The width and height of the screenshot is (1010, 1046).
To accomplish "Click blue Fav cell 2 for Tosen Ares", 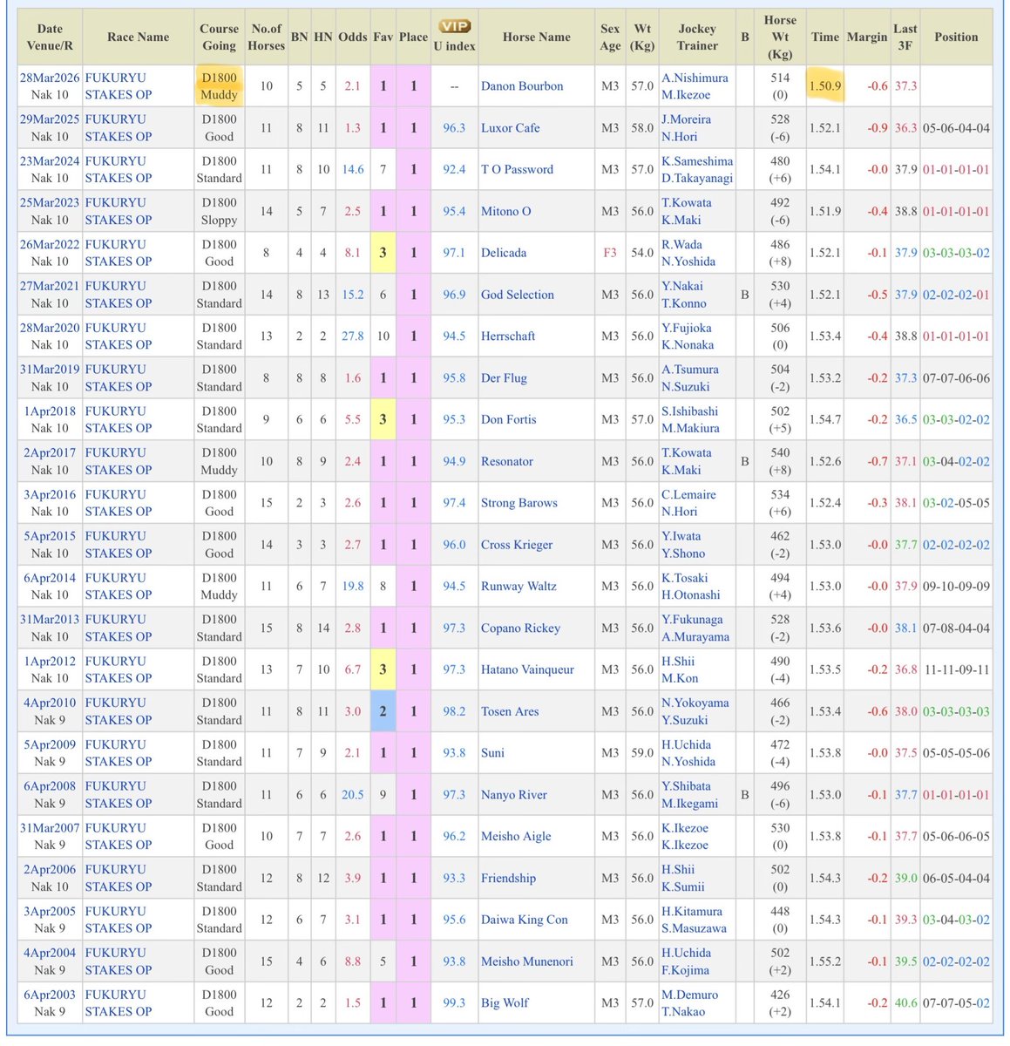I will click(x=383, y=712).
